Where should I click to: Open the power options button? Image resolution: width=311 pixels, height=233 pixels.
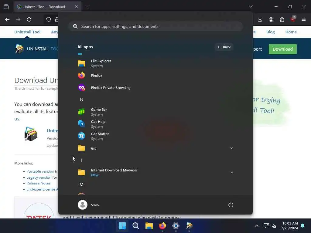(231, 205)
